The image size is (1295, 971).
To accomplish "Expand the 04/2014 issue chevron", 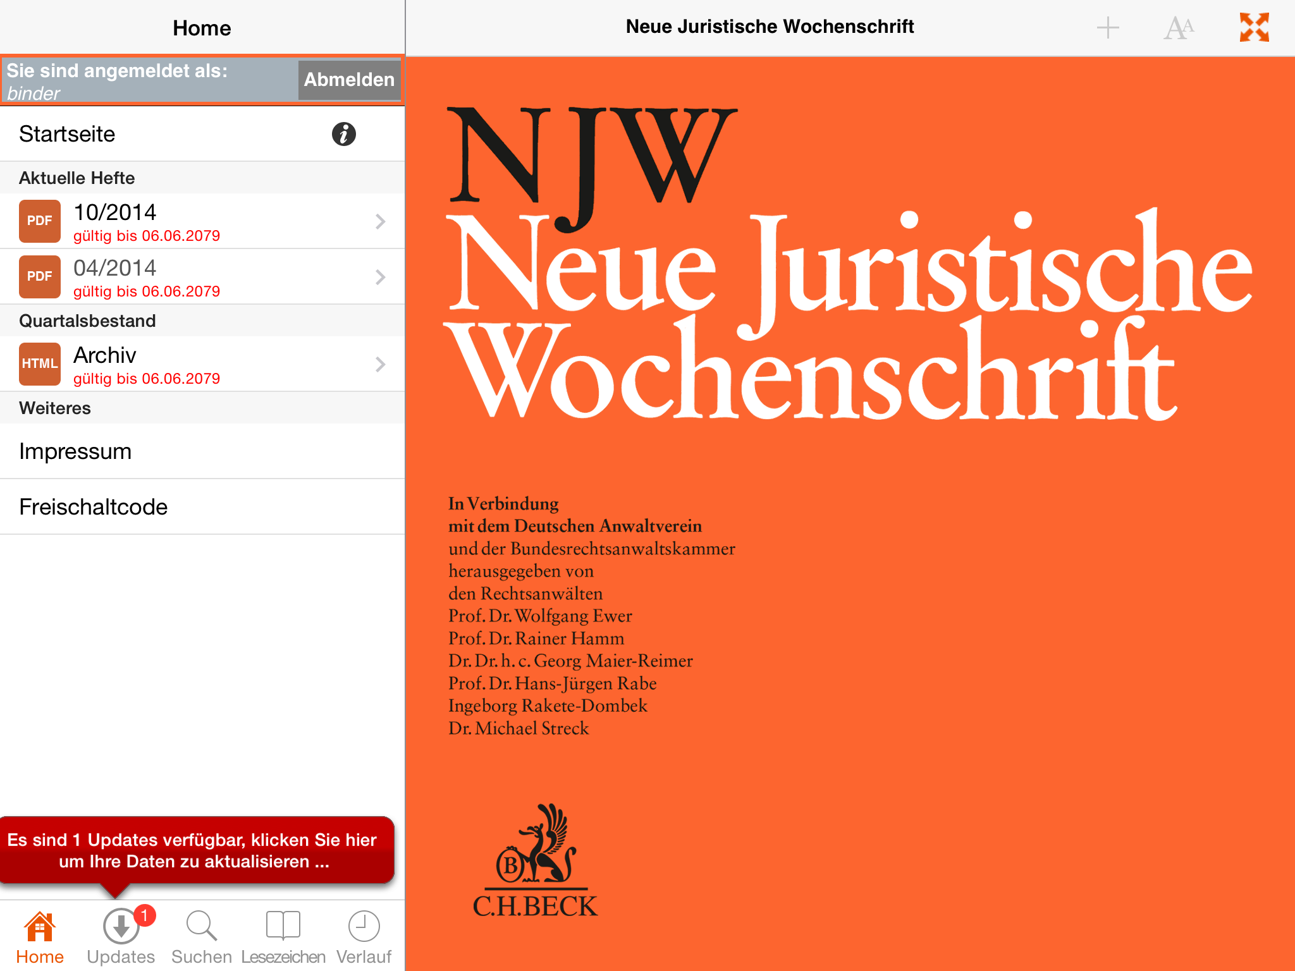I will coord(380,277).
